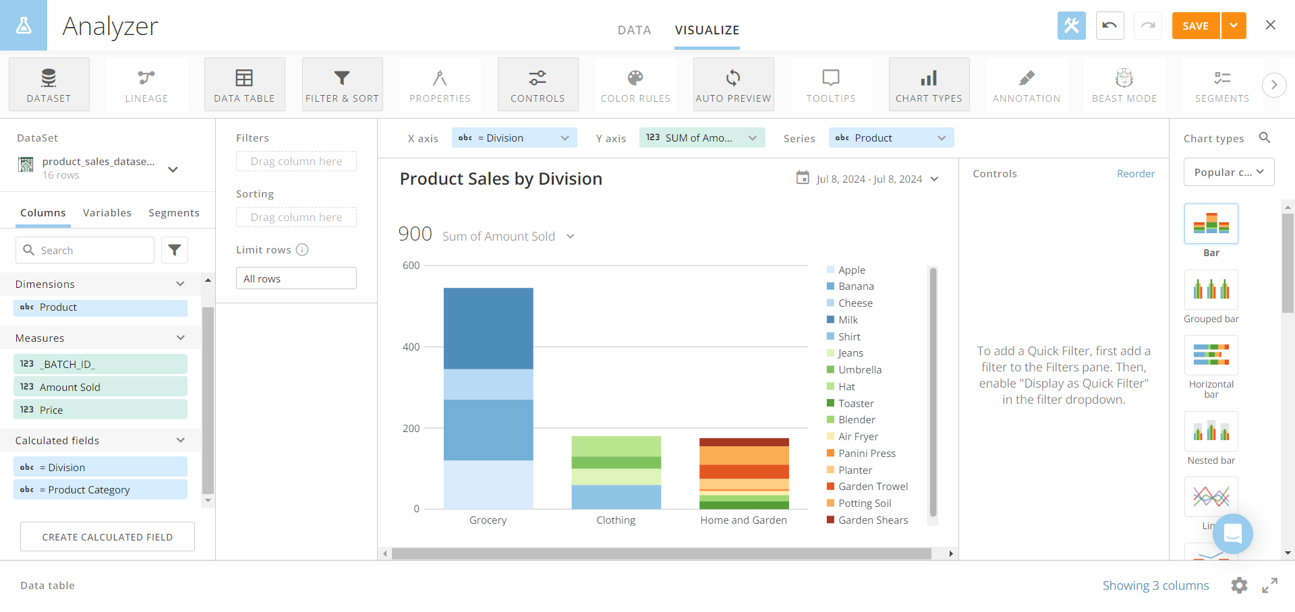This screenshot has width=1295, height=612.
Task: Switch to the DATA tab
Action: coord(634,30)
